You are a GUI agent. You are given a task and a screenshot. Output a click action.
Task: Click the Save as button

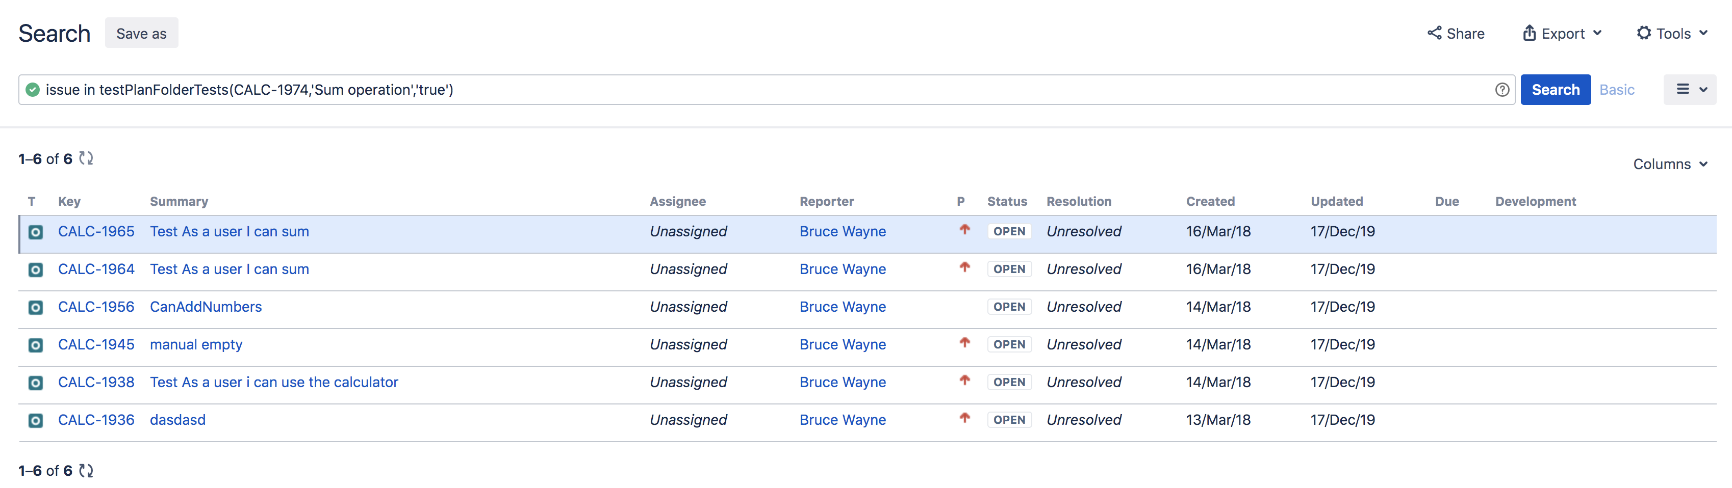click(141, 33)
